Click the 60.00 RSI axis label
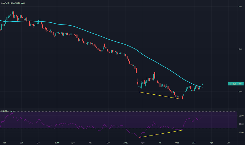 (x=241, y=116)
